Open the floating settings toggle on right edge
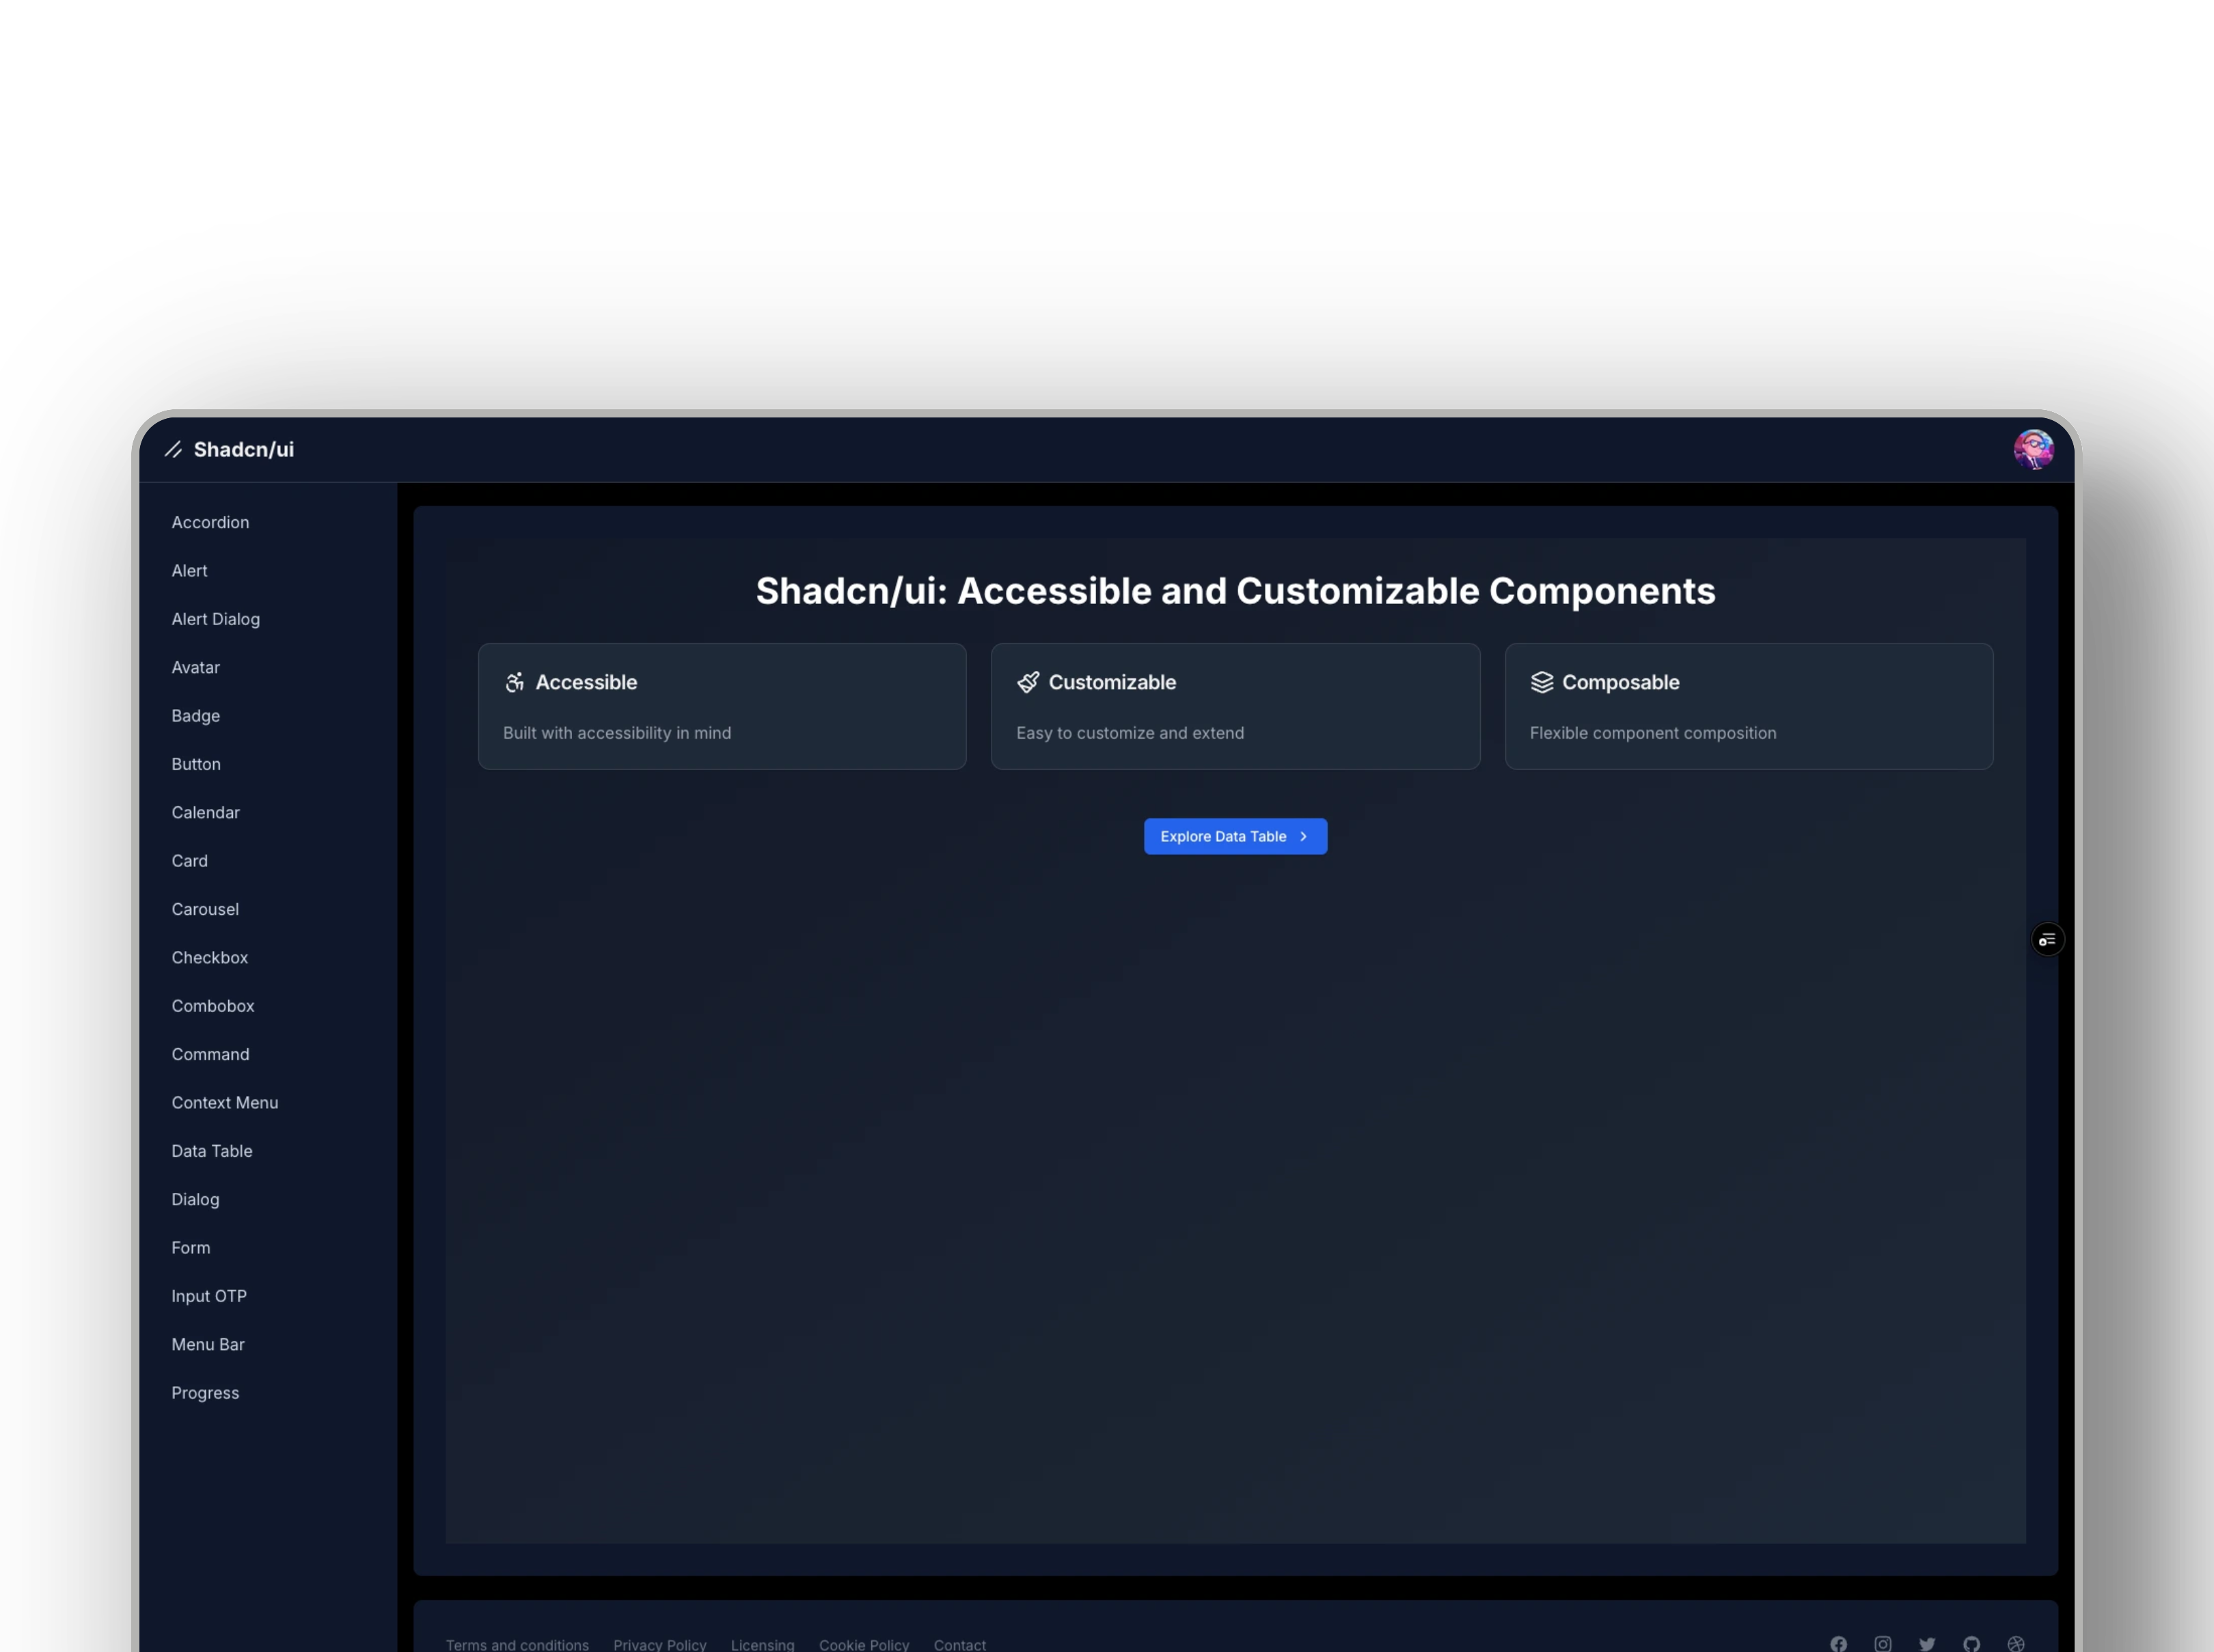Viewport: 2214px width, 1652px height. click(2047, 940)
